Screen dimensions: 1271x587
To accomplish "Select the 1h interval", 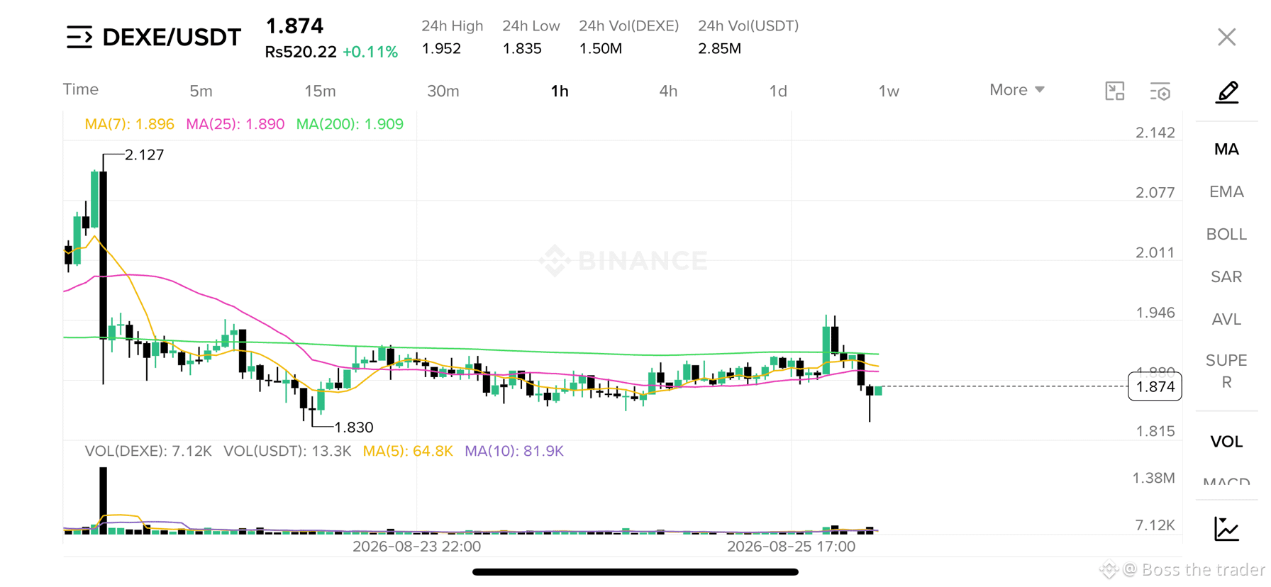I will coord(560,91).
